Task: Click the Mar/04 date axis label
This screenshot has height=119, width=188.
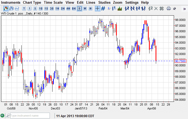Action: tap(125, 108)
